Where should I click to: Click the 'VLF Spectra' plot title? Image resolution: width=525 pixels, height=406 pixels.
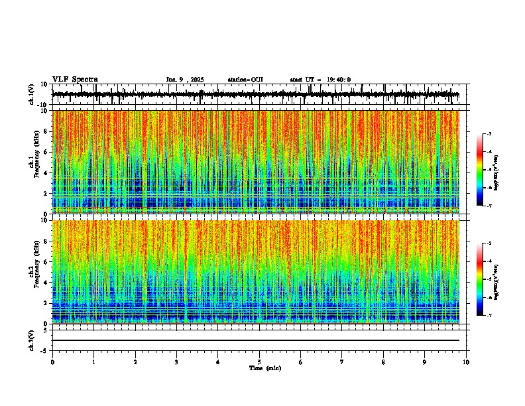click(75, 80)
